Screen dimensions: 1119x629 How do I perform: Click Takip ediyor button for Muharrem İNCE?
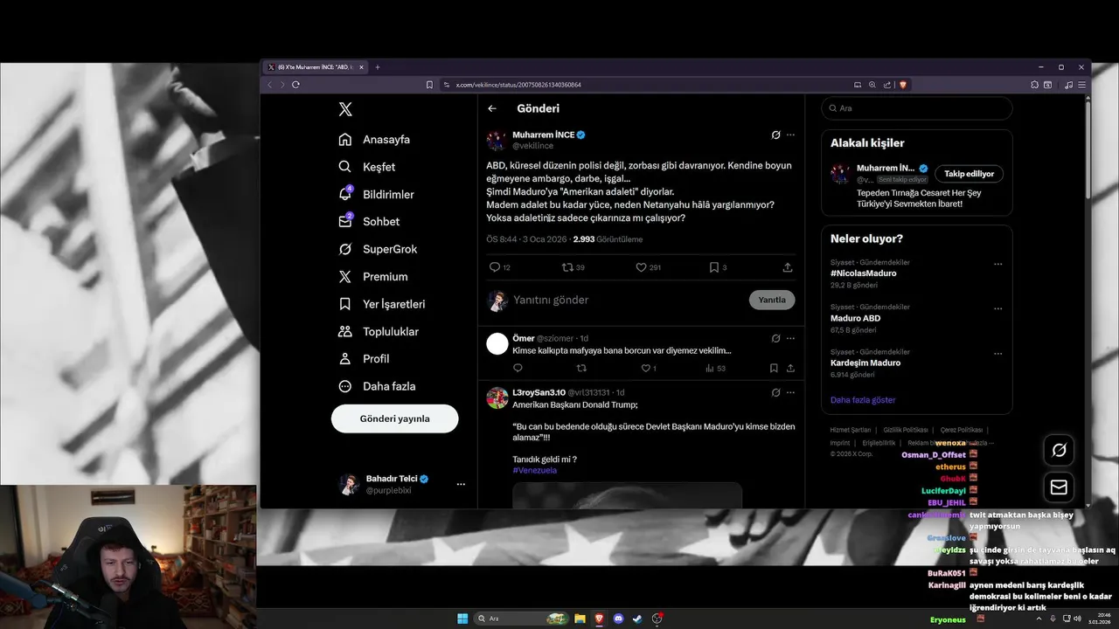click(969, 174)
